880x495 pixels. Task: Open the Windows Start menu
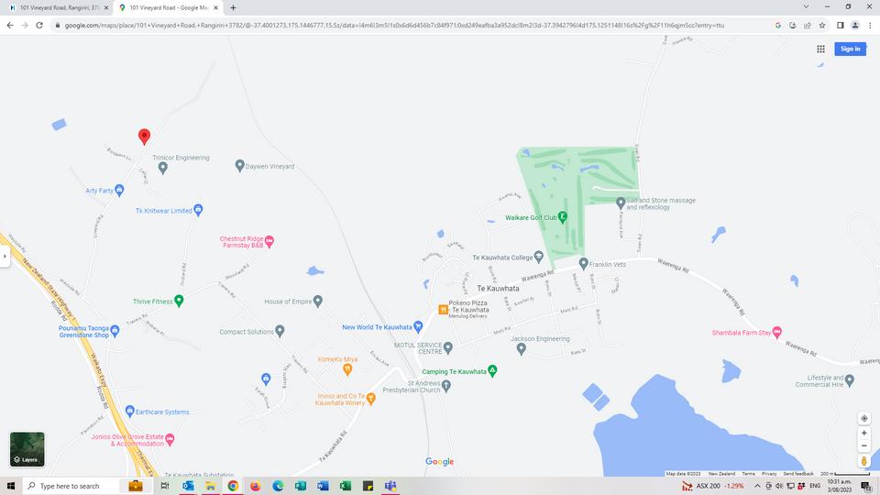[11, 486]
